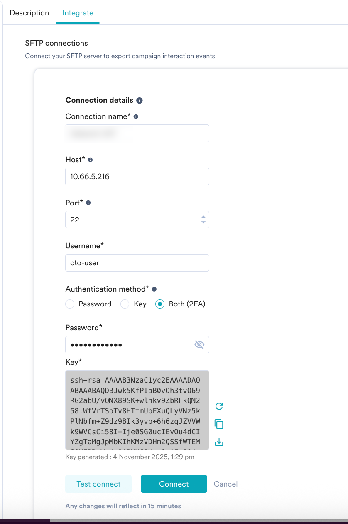
Task: Cancel the SFTP connection form
Action: (x=225, y=484)
